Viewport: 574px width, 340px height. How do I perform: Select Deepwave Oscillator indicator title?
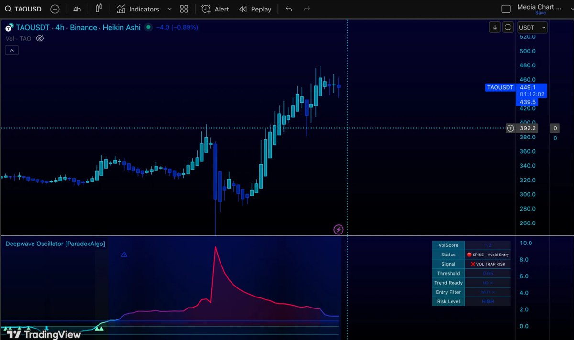click(x=55, y=244)
